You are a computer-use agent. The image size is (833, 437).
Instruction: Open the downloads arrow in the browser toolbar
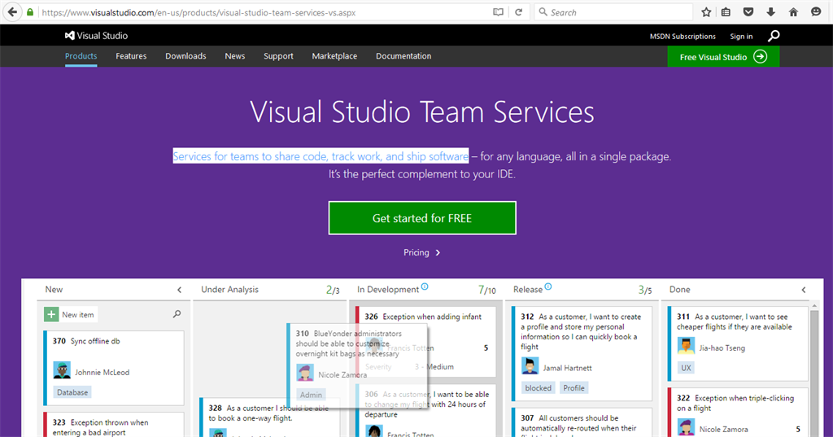pyautogui.click(x=770, y=12)
